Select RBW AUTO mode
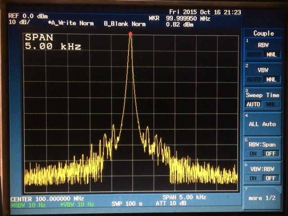 click(254, 54)
